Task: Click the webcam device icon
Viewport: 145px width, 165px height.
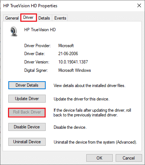Action: pos(14,32)
